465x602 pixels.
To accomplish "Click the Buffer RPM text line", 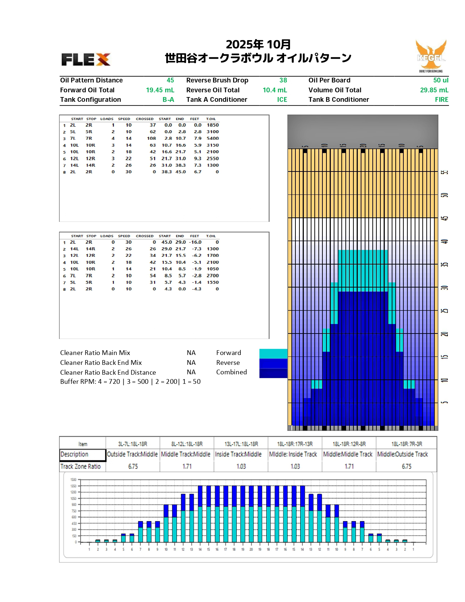I will pos(130,382).
